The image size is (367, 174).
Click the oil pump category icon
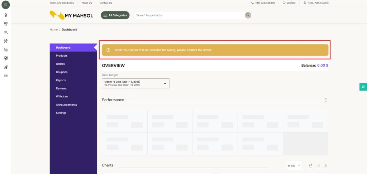point(6,67)
